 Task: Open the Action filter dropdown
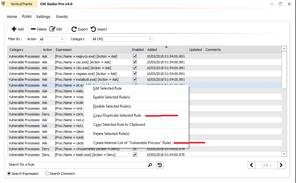(52, 39)
